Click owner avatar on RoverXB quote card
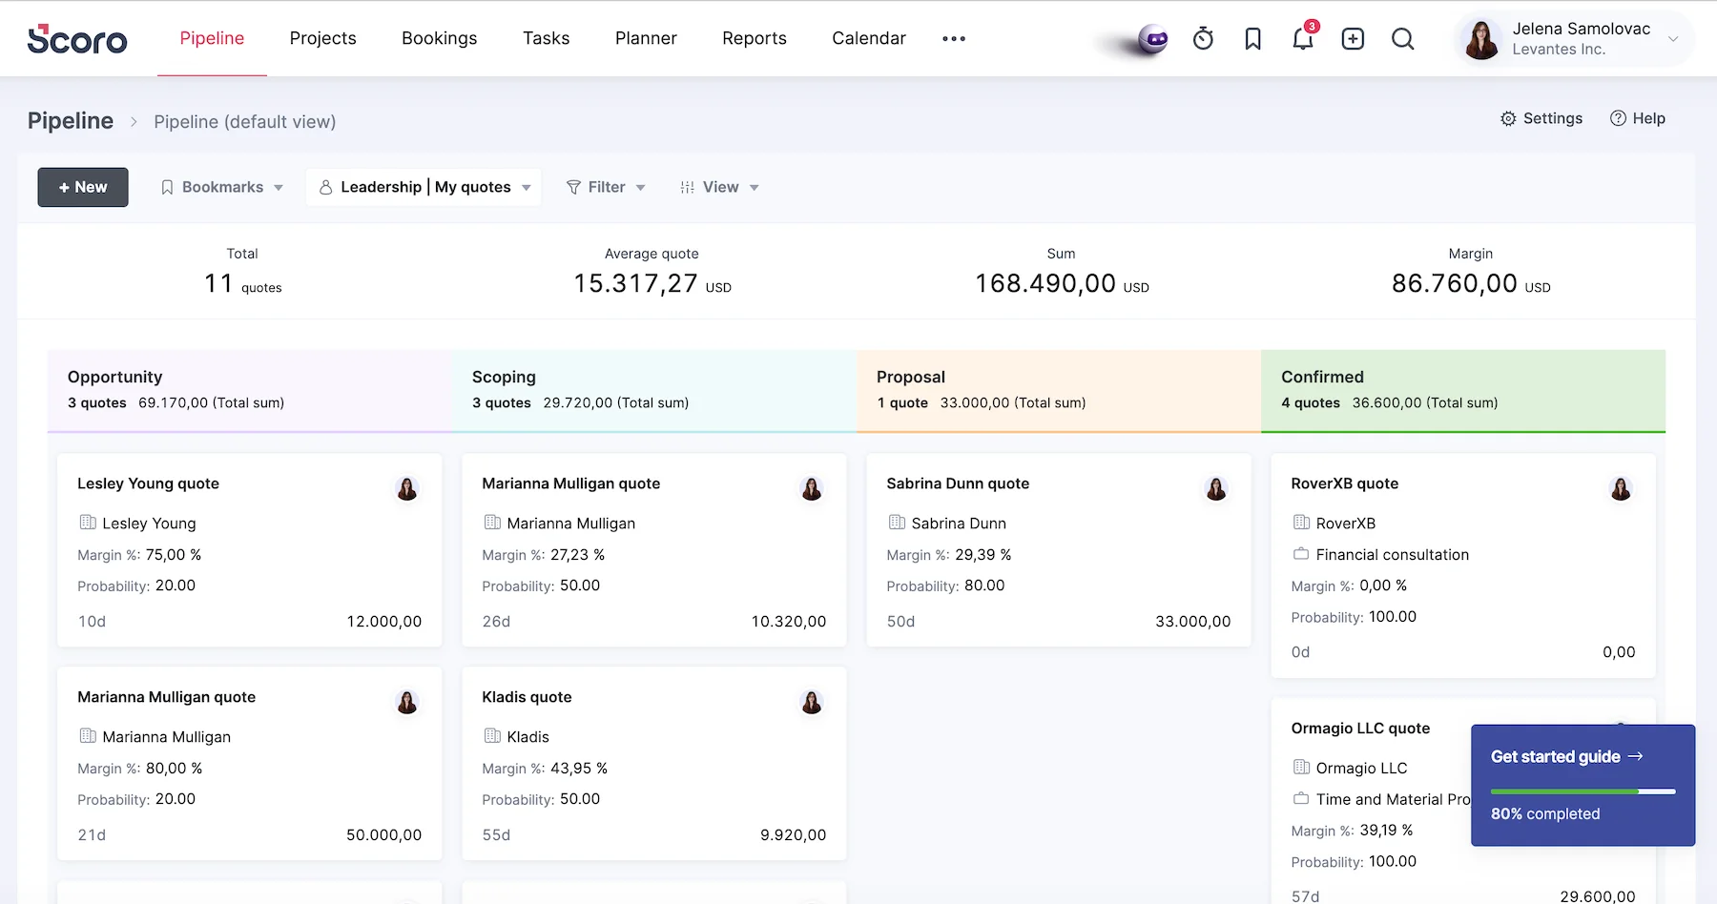 click(x=1621, y=489)
